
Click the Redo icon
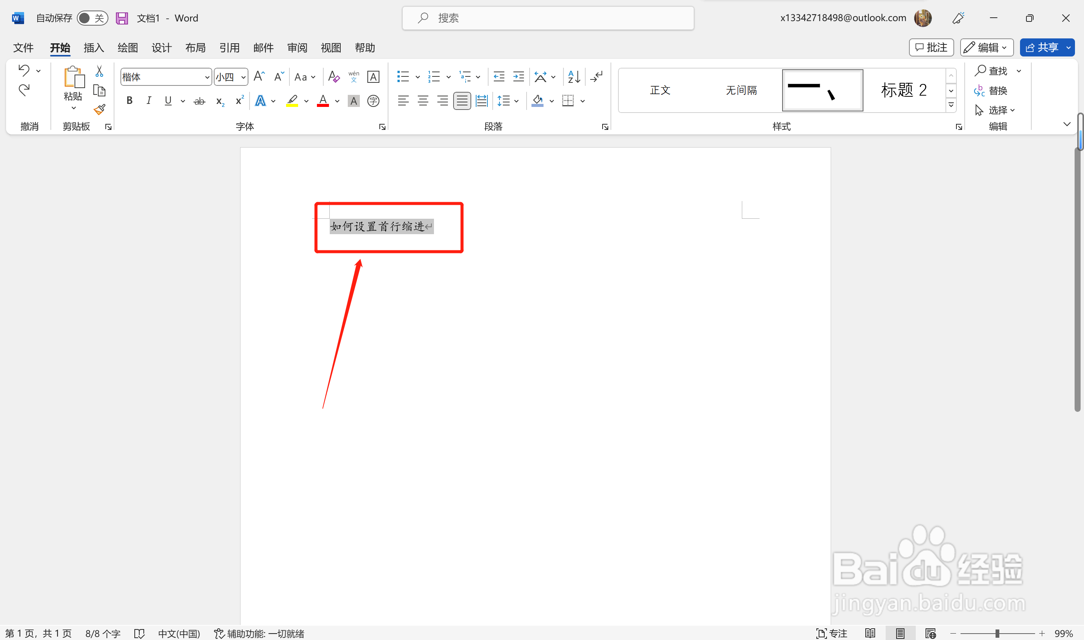24,90
